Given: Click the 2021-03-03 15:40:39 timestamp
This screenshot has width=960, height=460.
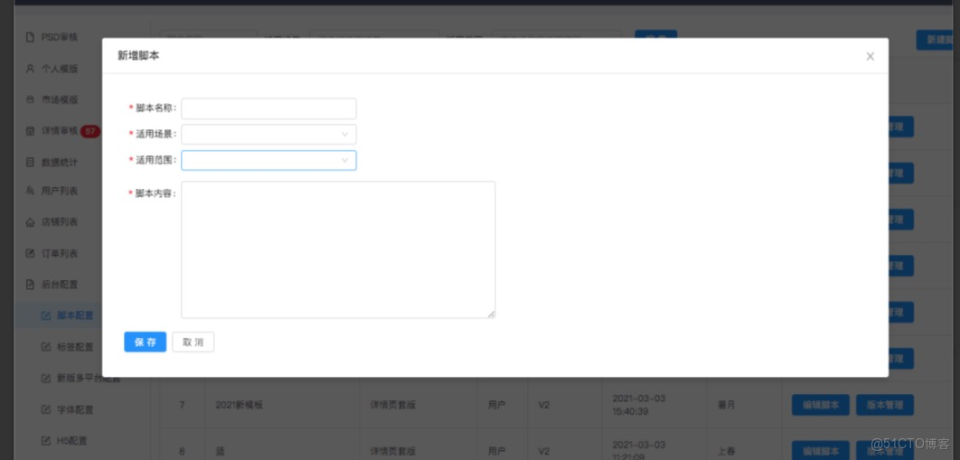Looking at the screenshot, I should 638,405.
